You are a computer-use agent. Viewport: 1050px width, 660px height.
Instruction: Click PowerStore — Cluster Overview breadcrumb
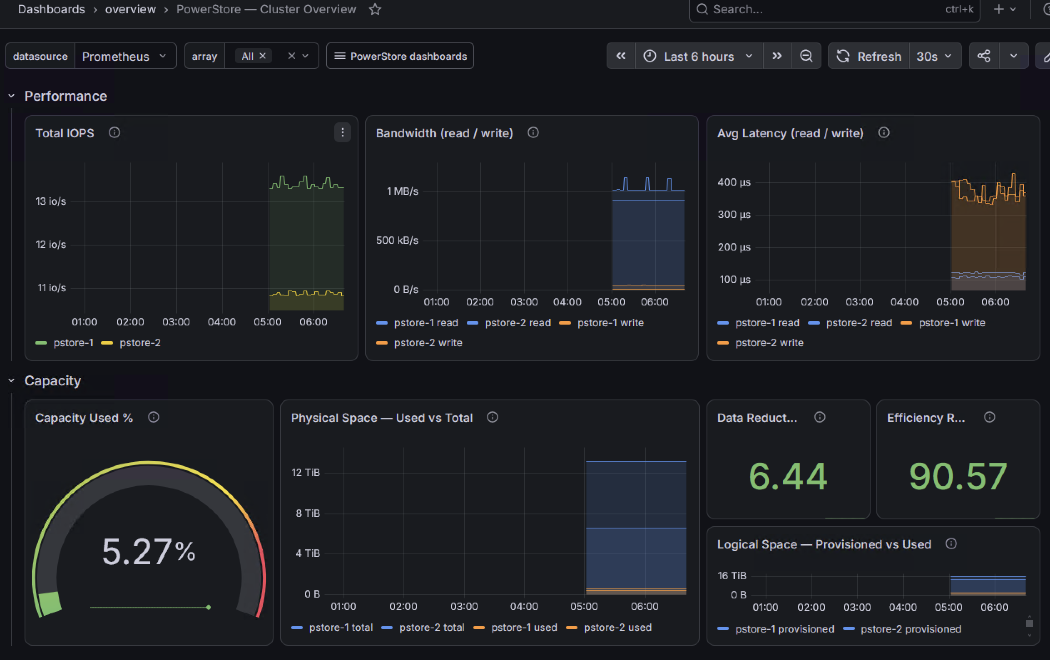tap(266, 9)
